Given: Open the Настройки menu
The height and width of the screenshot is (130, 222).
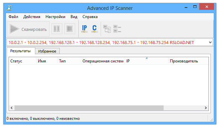Looking at the screenshot, I should [x=55, y=17].
